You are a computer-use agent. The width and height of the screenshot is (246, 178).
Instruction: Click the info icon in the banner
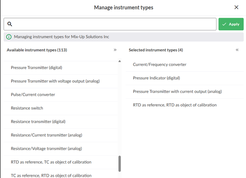[9, 37]
